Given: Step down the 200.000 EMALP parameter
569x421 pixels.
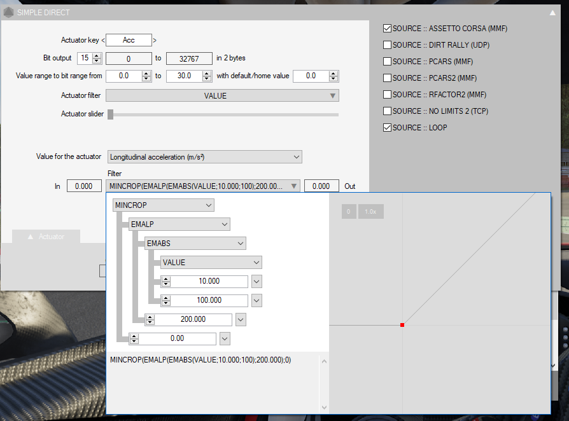Looking at the screenshot, I should click(150, 322).
